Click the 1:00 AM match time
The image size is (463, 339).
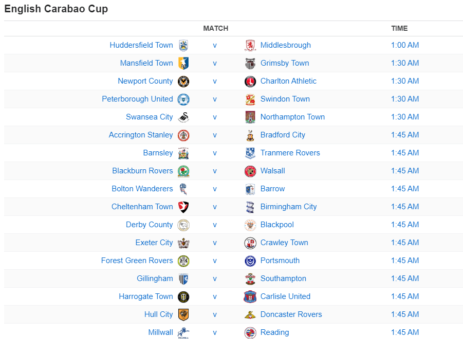click(x=405, y=45)
